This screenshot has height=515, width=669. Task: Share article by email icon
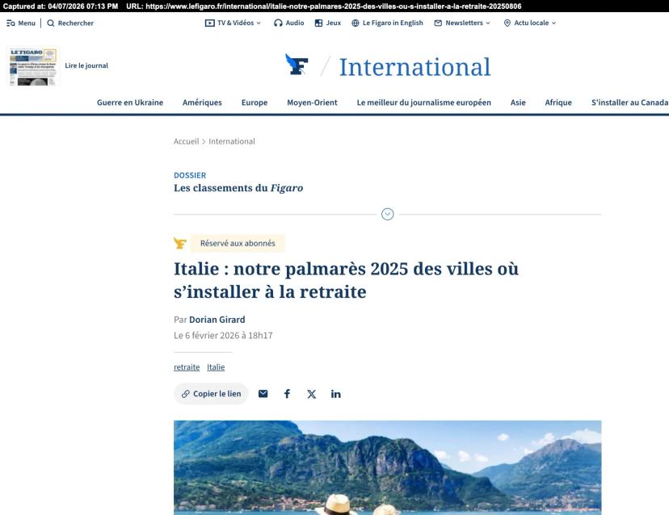pyautogui.click(x=263, y=393)
